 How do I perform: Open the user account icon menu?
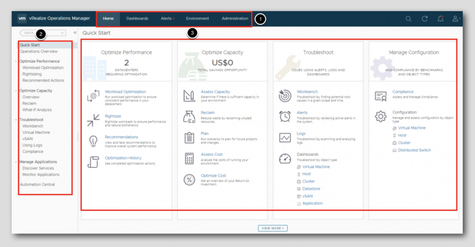click(x=456, y=19)
